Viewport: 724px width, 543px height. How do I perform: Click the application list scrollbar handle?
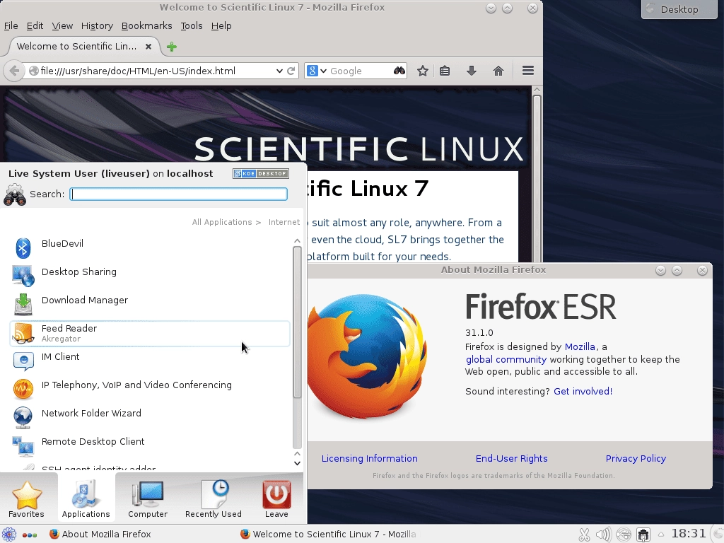(298, 322)
